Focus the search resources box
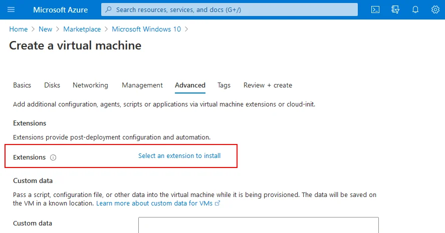This screenshot has height=233, width=445. 230,9
